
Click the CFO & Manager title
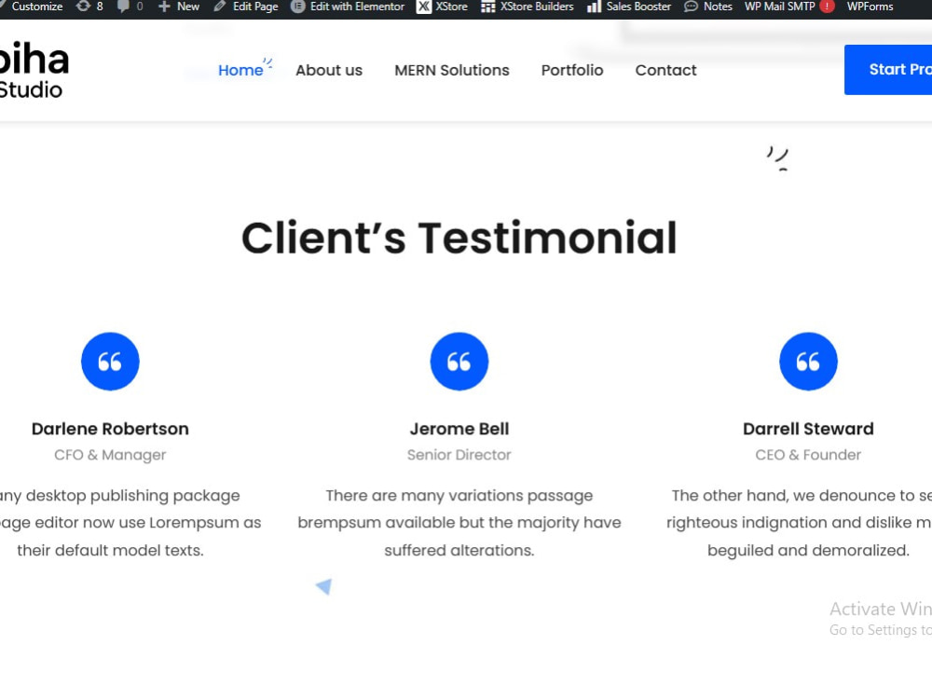pyautogui.click(x=110, y=455)
